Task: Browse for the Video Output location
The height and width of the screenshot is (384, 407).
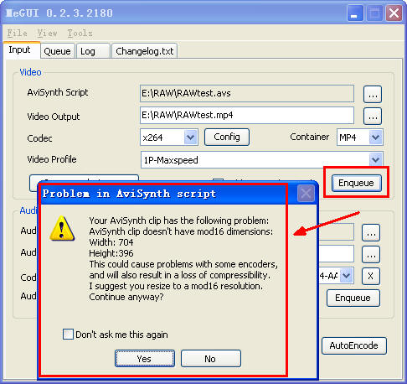Action: click(373, 116)
